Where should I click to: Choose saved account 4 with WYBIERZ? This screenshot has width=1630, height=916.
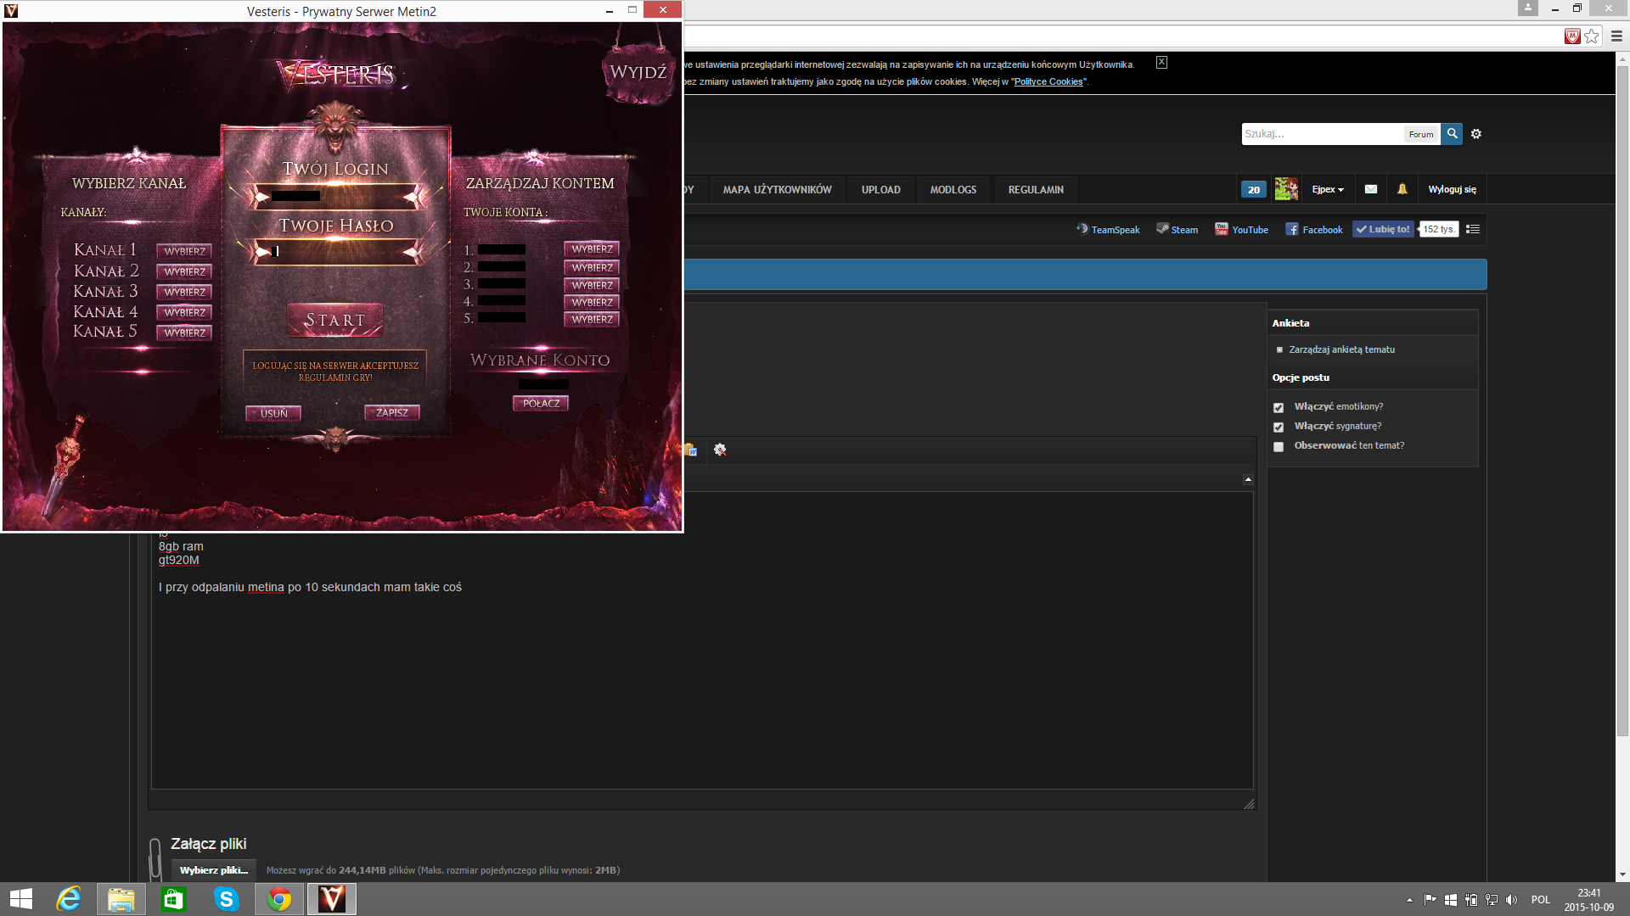click(x=592, y=302)
